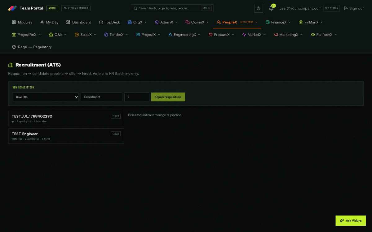The image size is (372, 232).
Task: Click the AdminX shield icon
Action: 157,22
